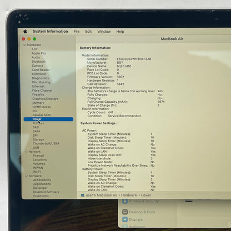Click Hardware in the path bar
The image size is (231, 231).
click(129, 195)
